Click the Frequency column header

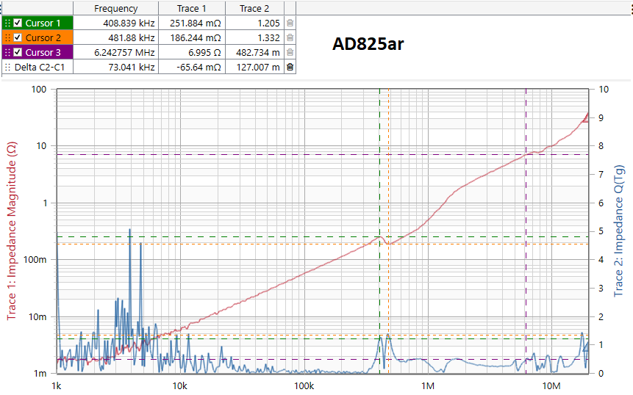116,9
